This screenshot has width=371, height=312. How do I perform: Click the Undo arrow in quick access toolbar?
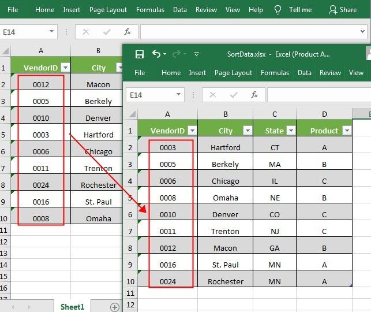pyautogui.click(x=156, y=54)
